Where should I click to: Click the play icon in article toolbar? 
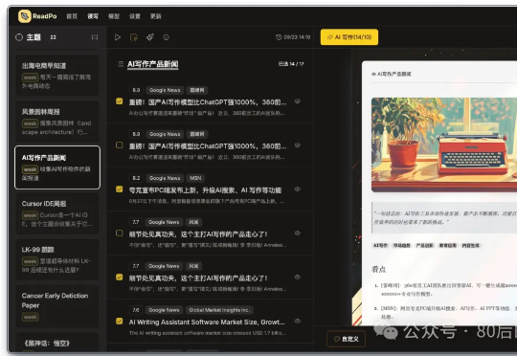tap(118, 37)
